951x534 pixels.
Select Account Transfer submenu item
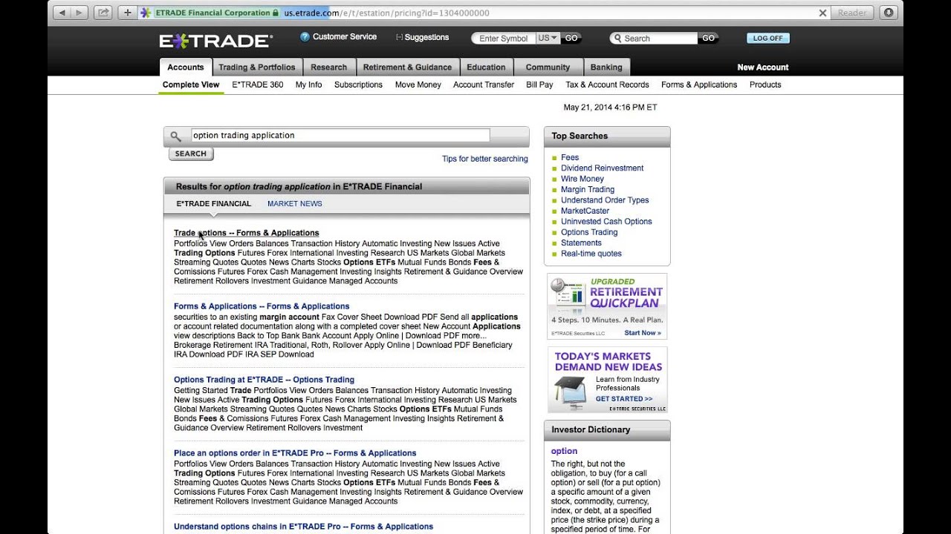484,85
